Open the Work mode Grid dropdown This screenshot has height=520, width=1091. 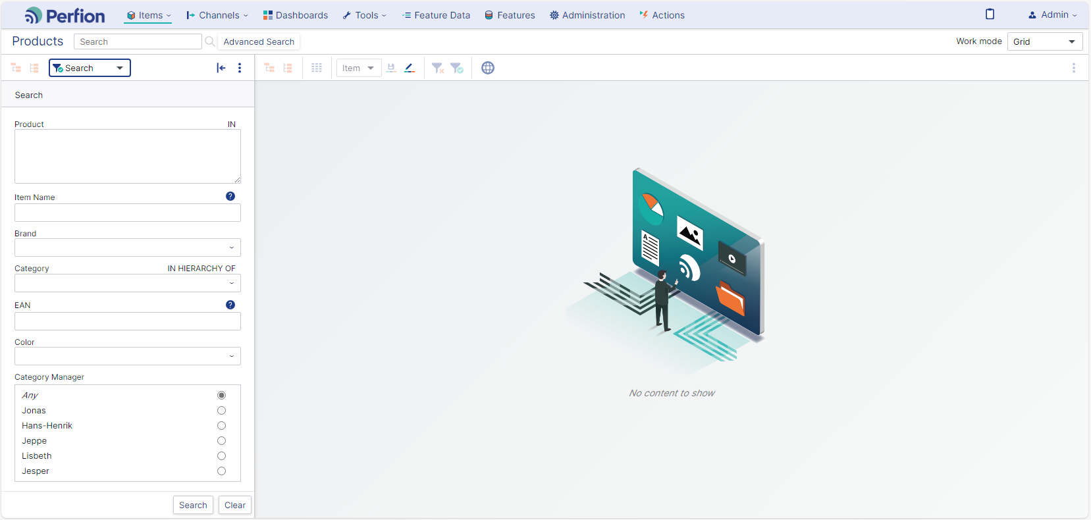[1045, 41]
